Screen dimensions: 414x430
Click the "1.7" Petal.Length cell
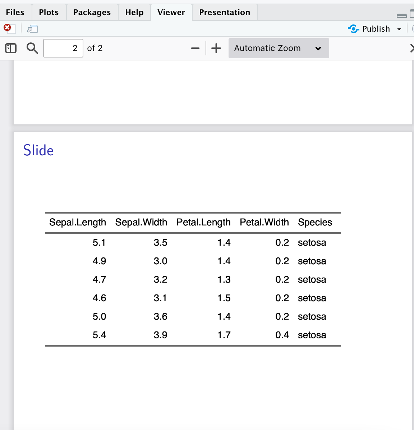[224, 335]
